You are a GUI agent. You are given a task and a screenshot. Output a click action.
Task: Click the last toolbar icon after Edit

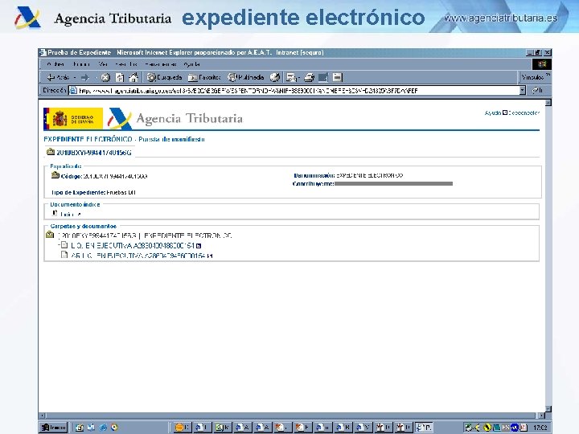tap(337, 77)
